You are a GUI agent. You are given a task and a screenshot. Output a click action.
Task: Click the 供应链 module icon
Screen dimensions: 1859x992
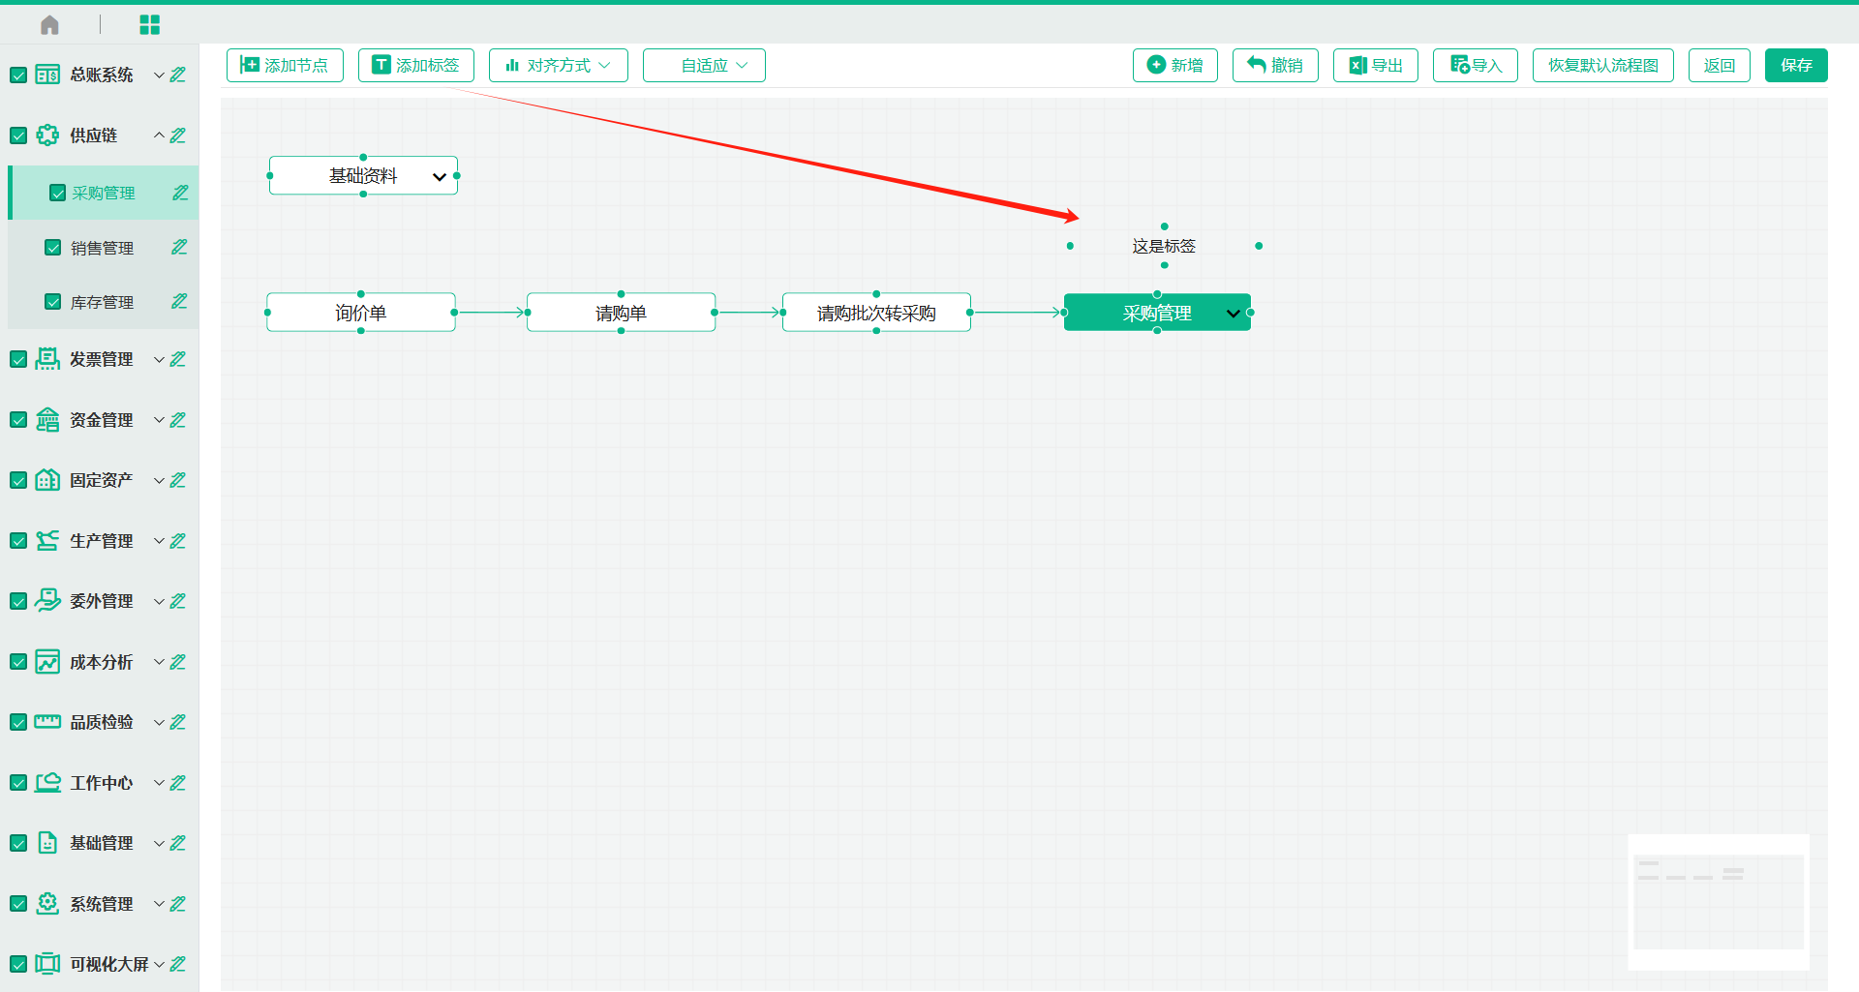[x=47, y=135]
